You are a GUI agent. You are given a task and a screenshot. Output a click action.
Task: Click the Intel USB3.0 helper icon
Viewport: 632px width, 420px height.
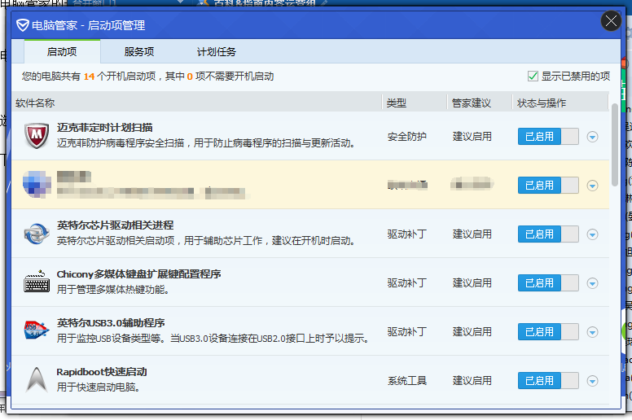[37, 330]
